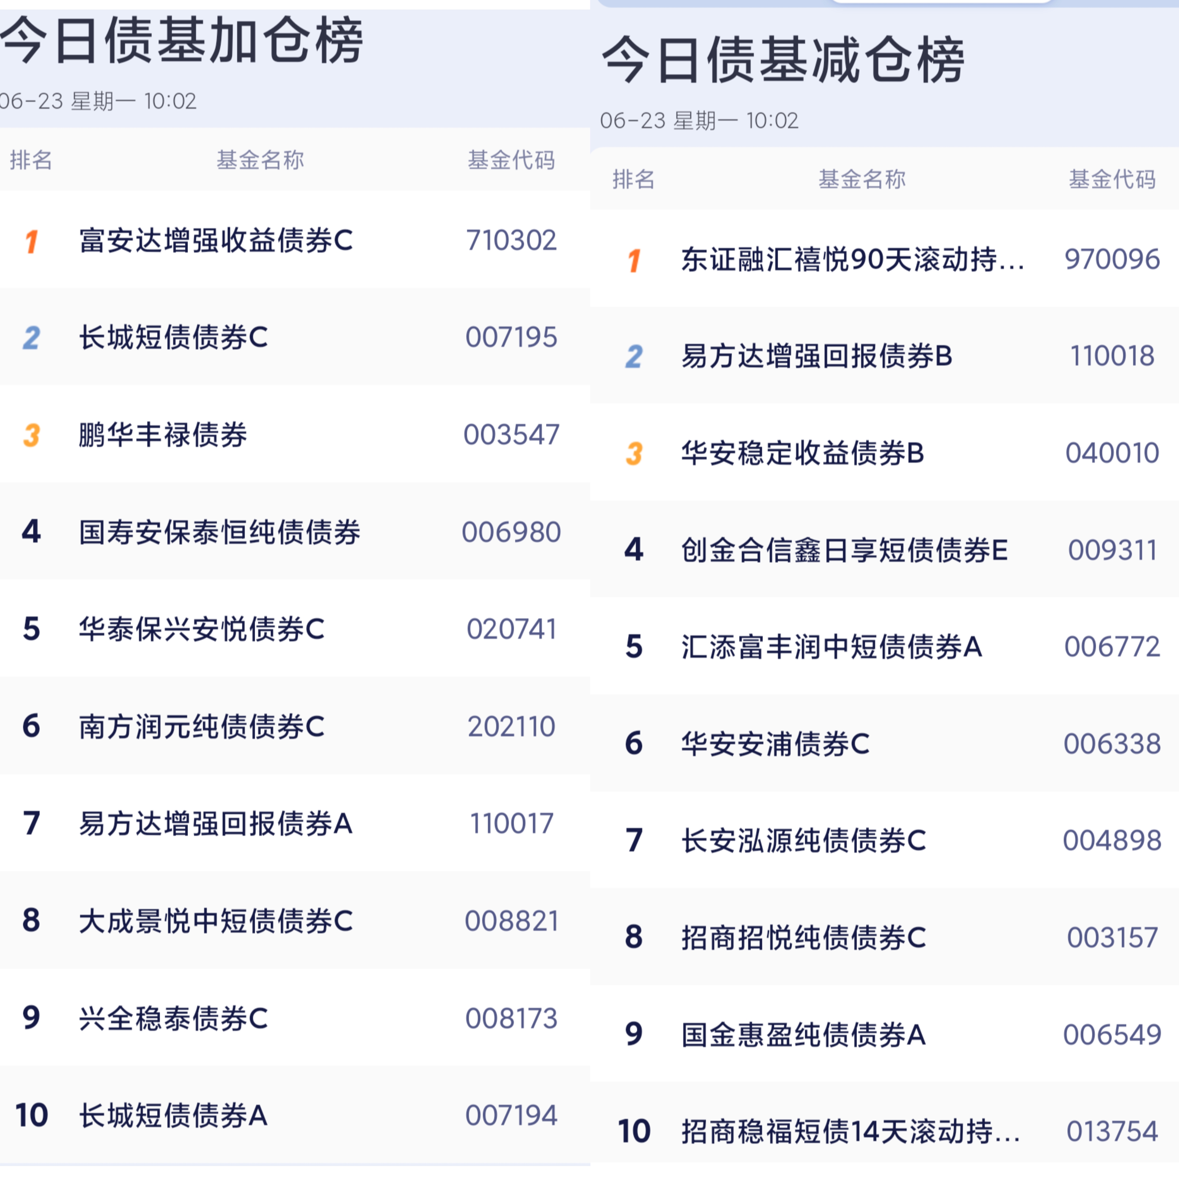The image size is (1179, 1179).
Task: Click the blue rank 2 badge in 减仓榜
Action: 634,356
